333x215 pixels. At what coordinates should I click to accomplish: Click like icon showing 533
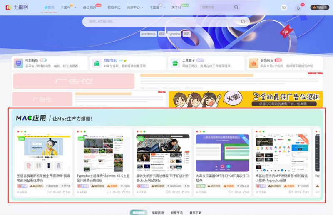[124, 192]
